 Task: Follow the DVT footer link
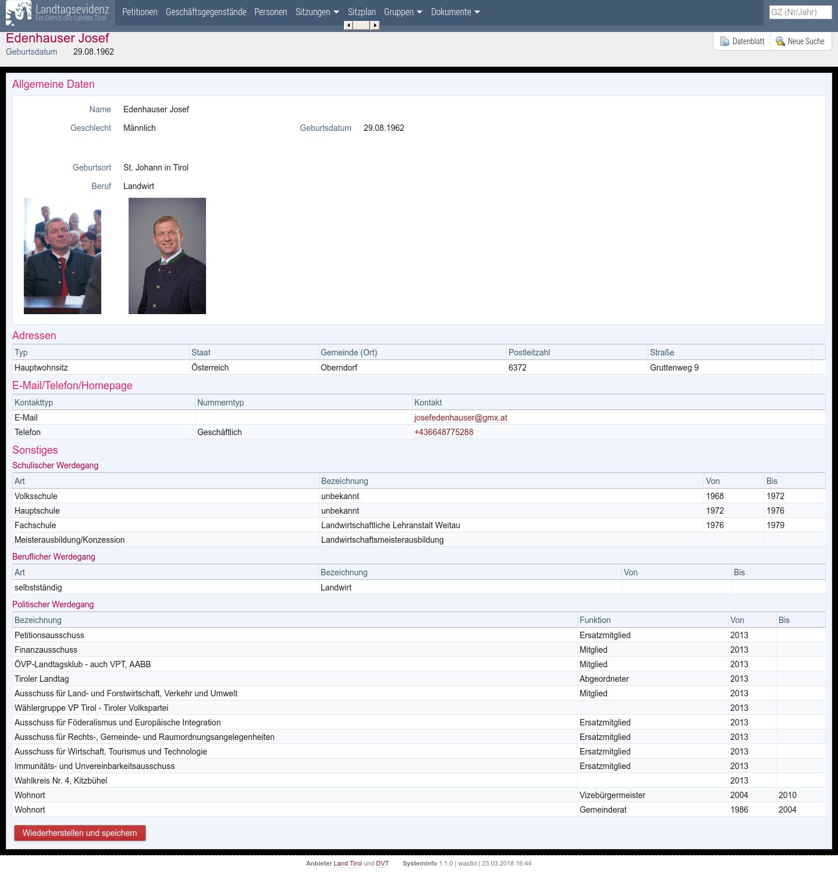pos(382,863)
